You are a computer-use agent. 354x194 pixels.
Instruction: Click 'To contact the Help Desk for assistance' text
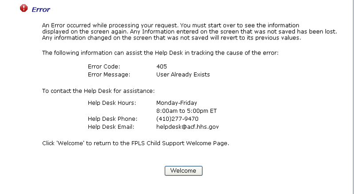(x=98, y=91)
